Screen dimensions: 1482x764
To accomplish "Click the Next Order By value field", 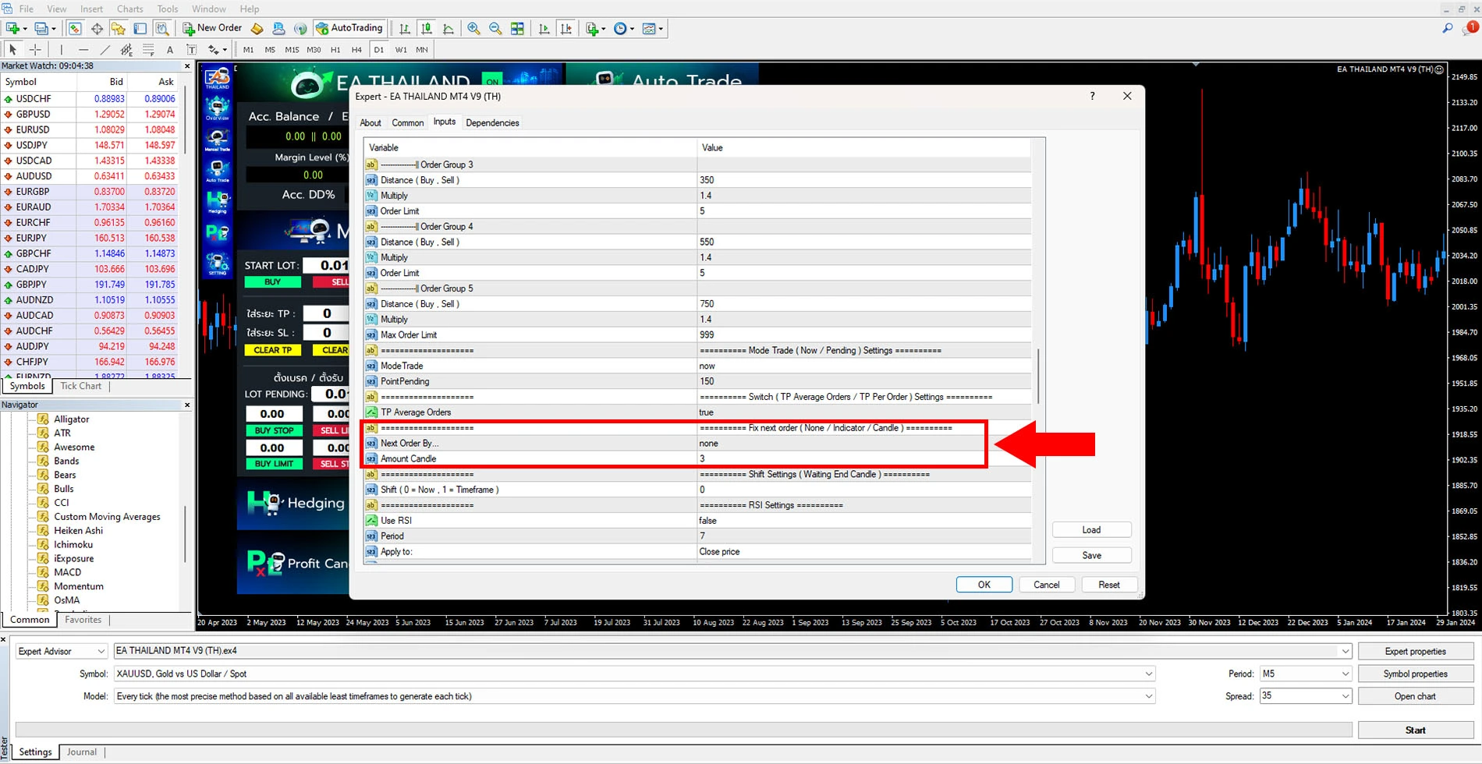I will click(841, 444).
